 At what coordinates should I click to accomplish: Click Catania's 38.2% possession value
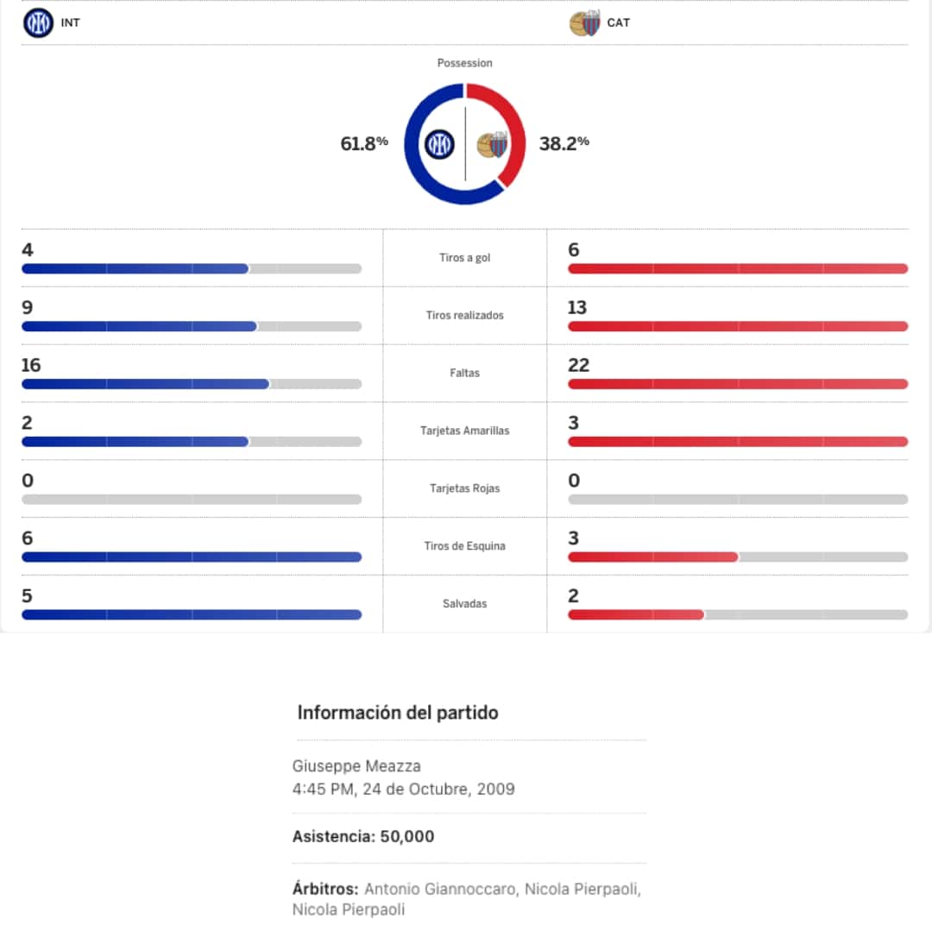coord(564,144)
